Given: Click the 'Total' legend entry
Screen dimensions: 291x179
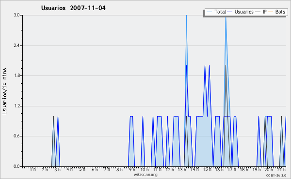Looking at the screenshot, I should pyautogui.click(x=220, y=12).
